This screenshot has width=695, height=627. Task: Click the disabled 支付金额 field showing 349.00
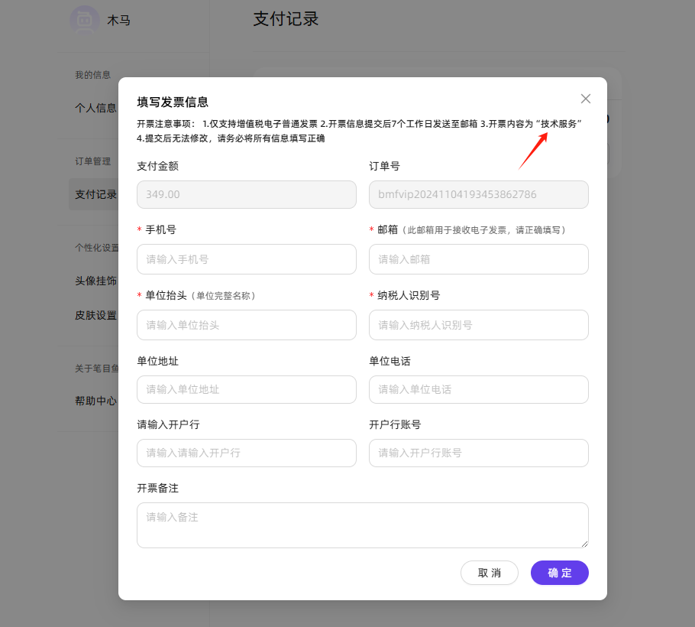pos(247,194)
